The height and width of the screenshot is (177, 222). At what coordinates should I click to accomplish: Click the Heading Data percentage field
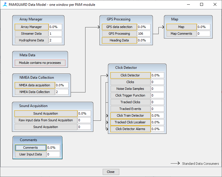144,40
